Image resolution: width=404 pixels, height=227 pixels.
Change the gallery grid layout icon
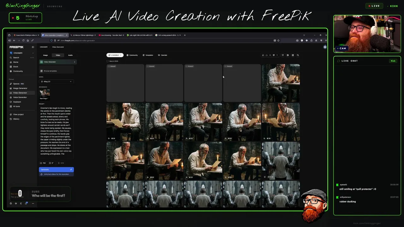[x=293, y=55]
